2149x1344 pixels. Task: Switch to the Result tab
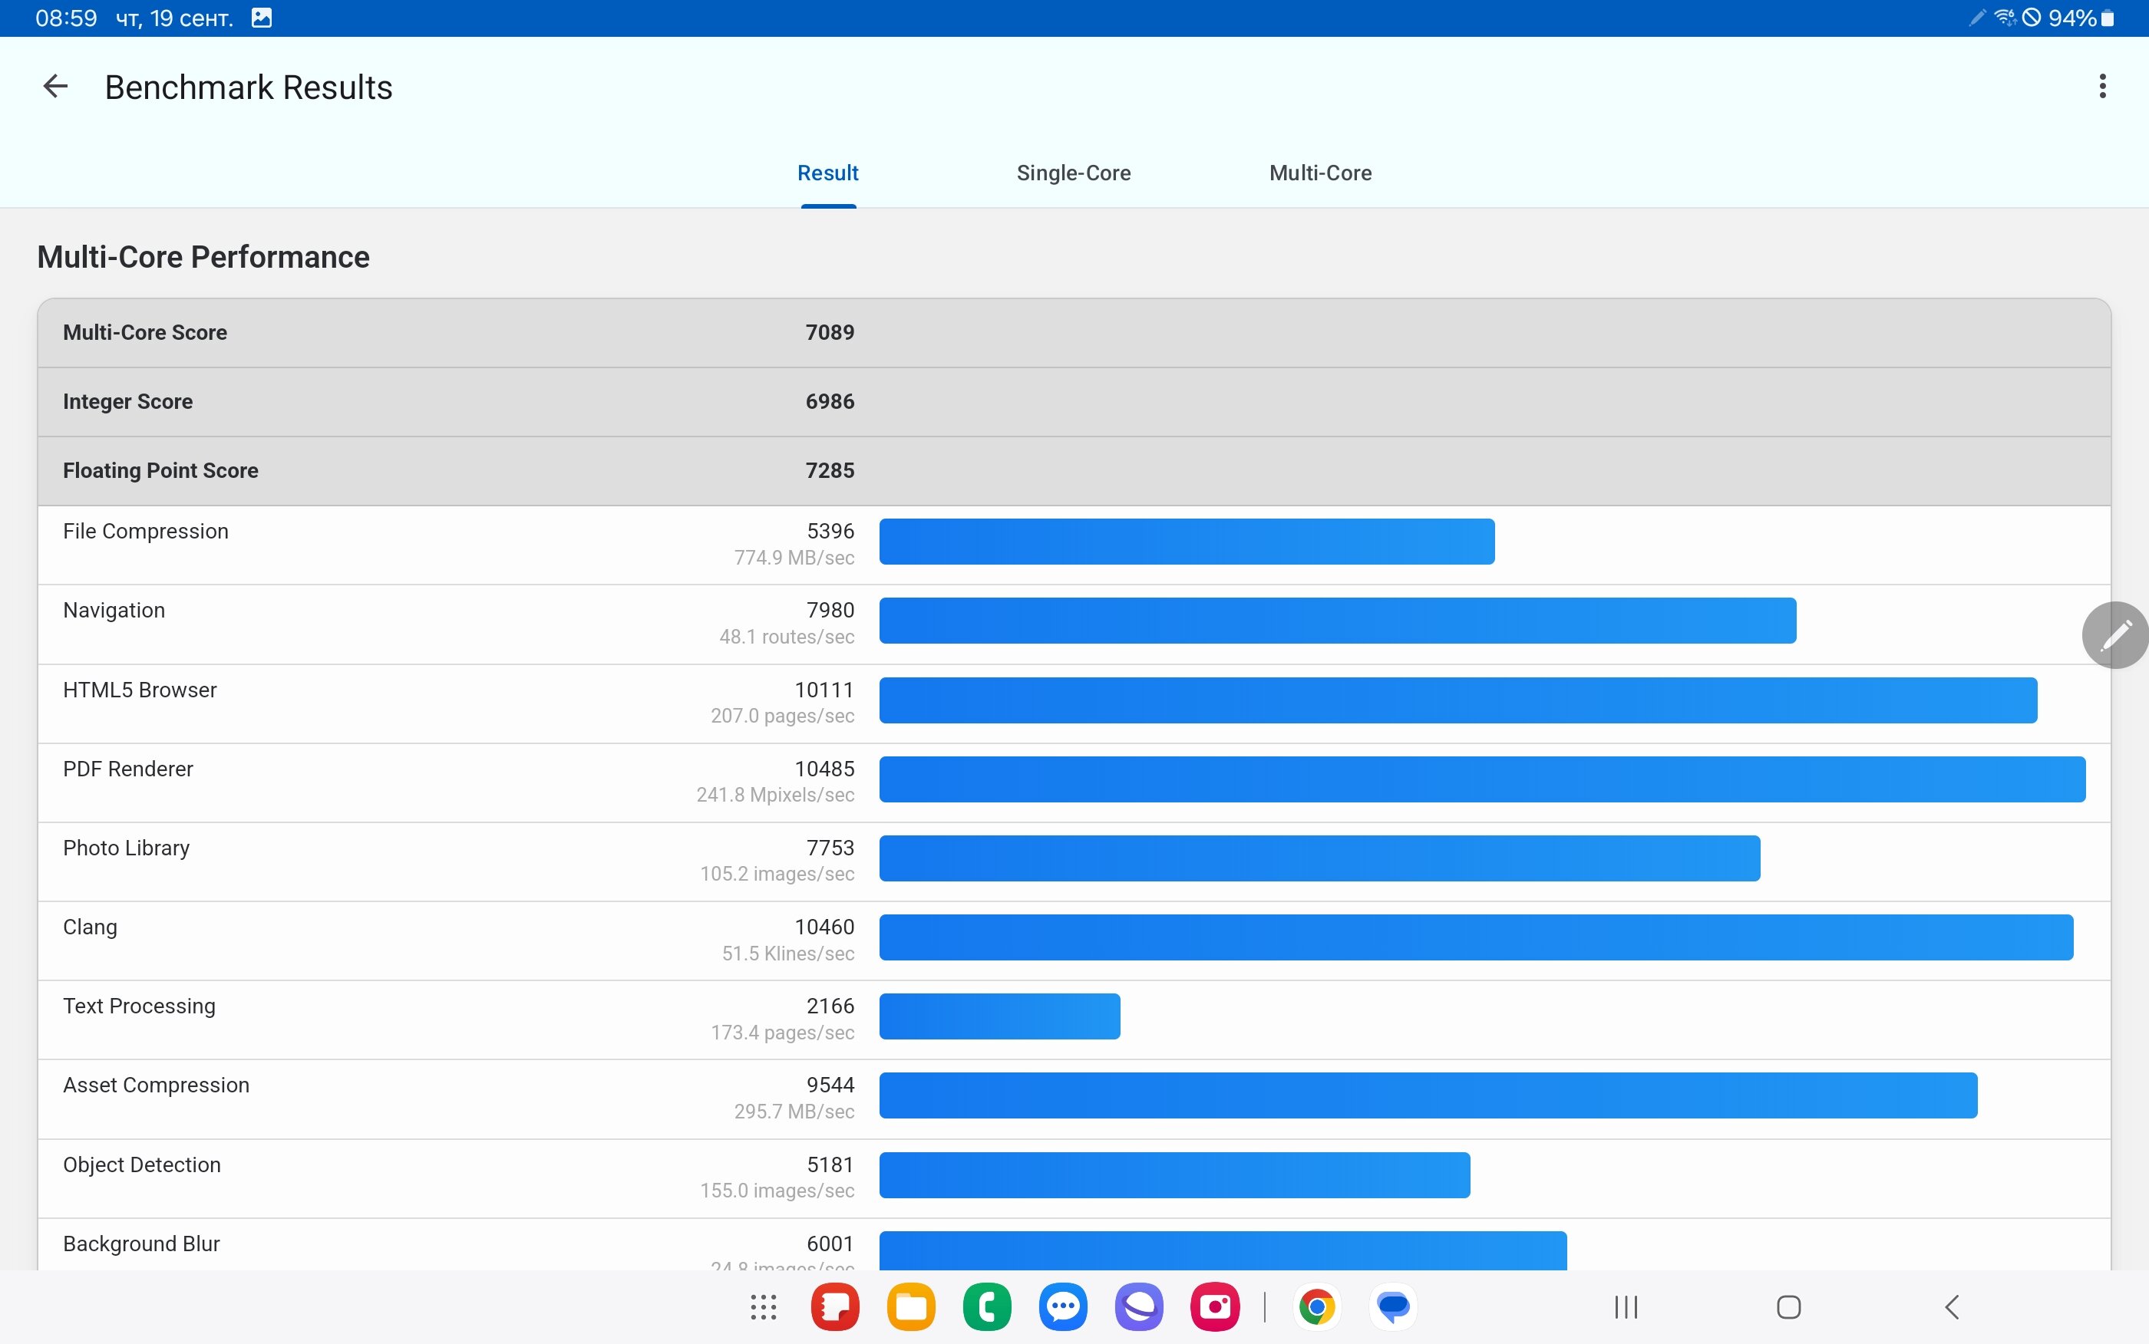click(x=828, y=173)
